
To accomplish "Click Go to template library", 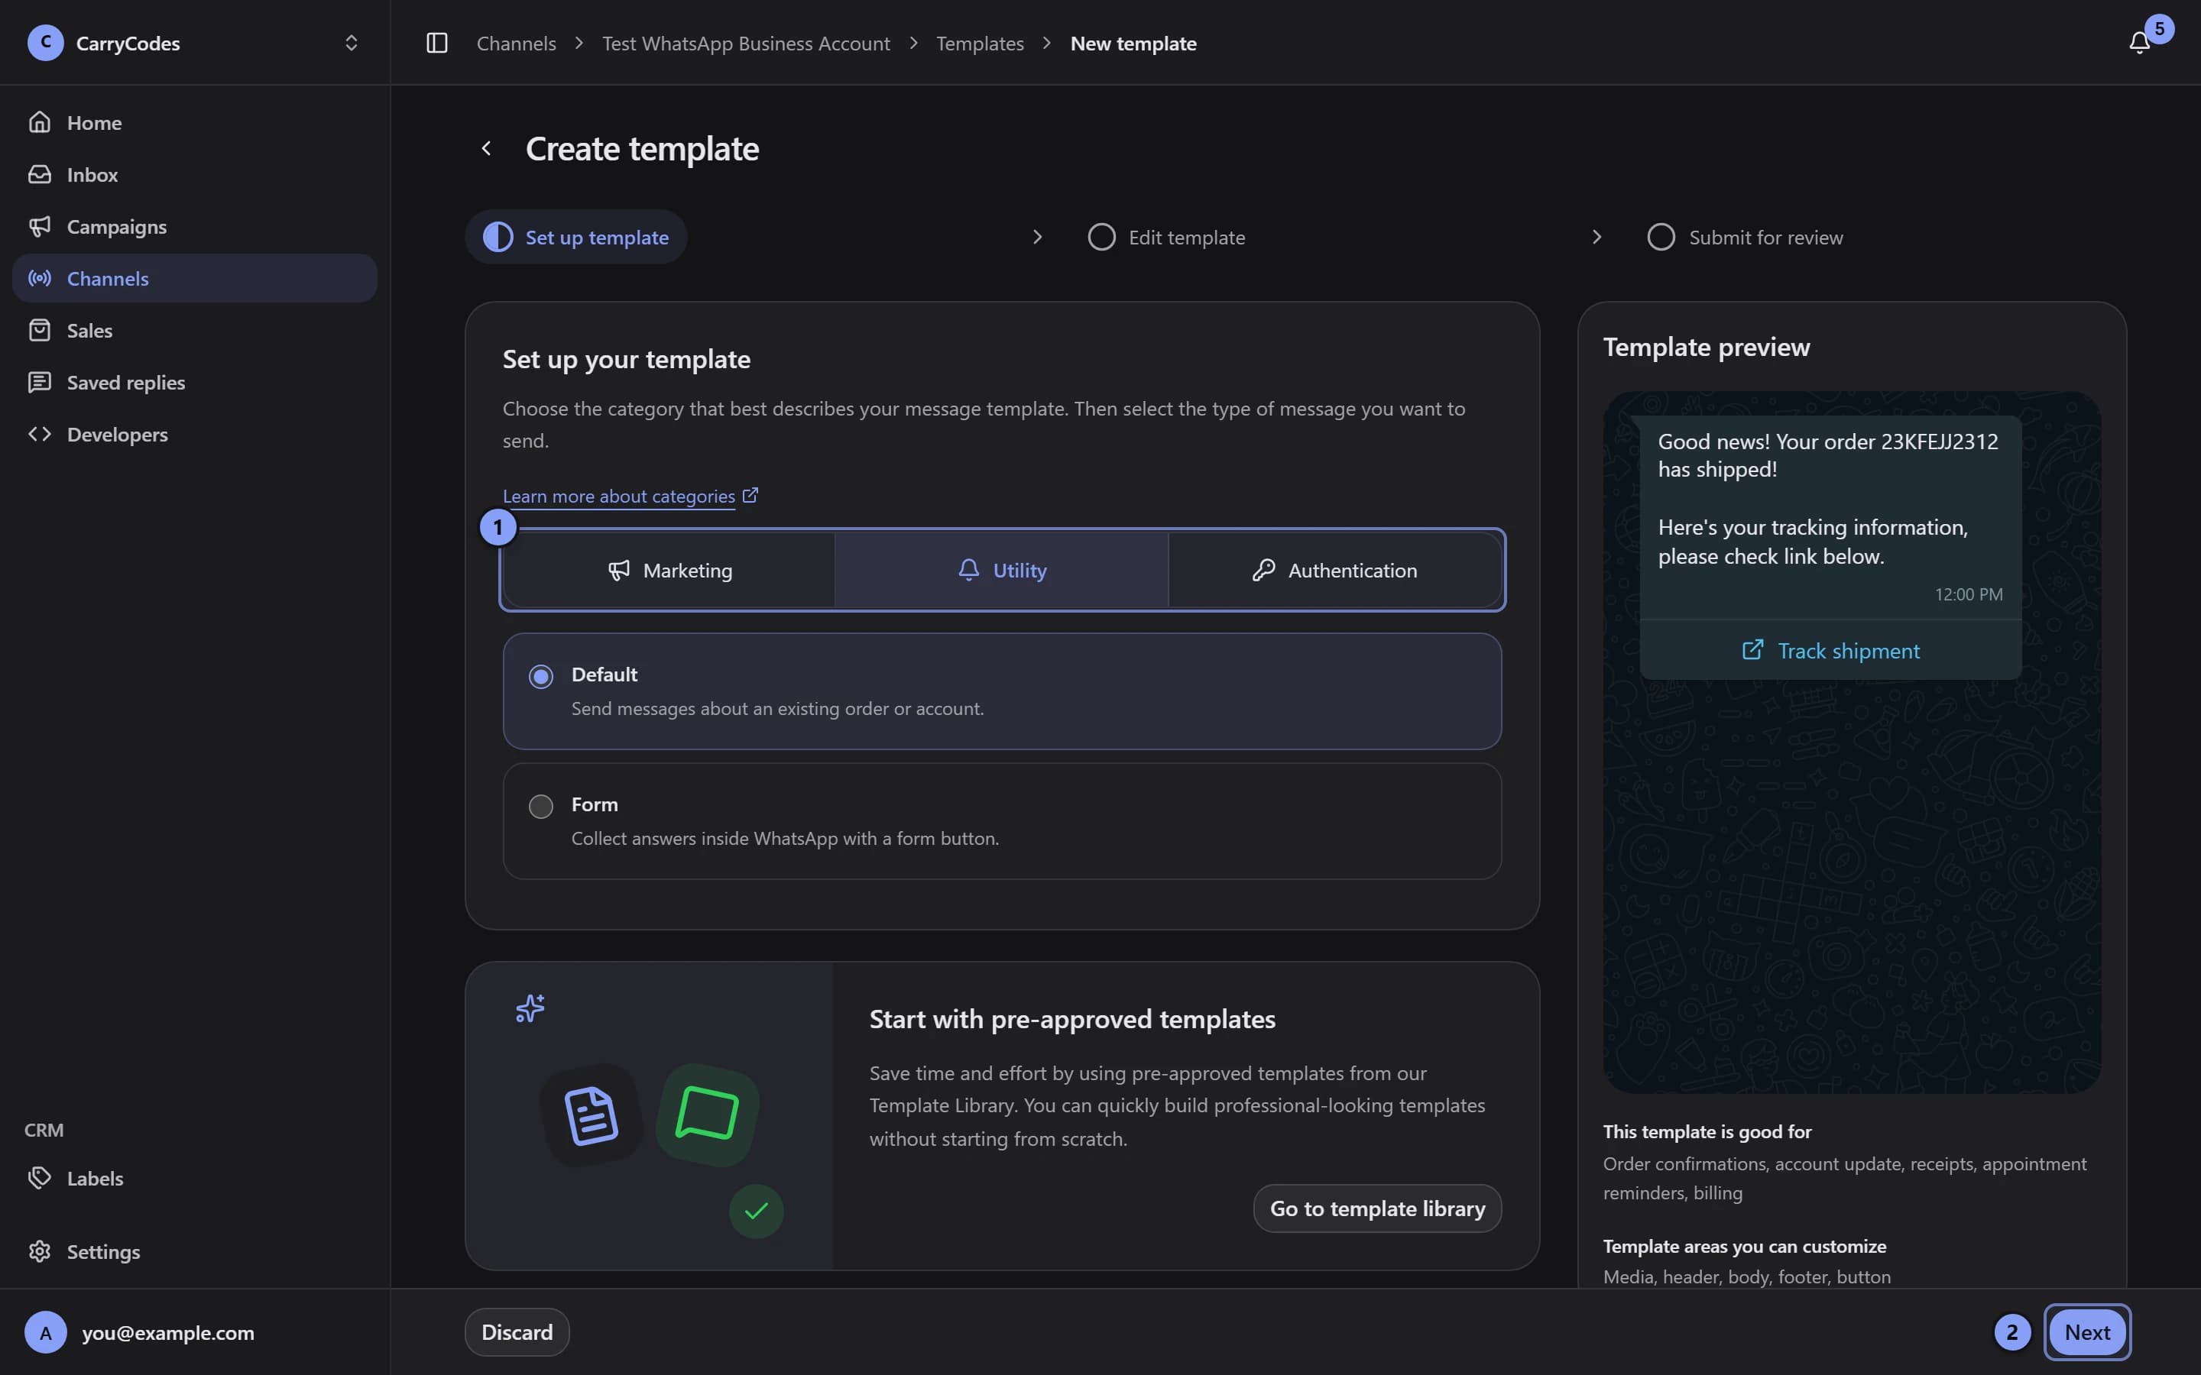I will (x=1377, y=1208).
